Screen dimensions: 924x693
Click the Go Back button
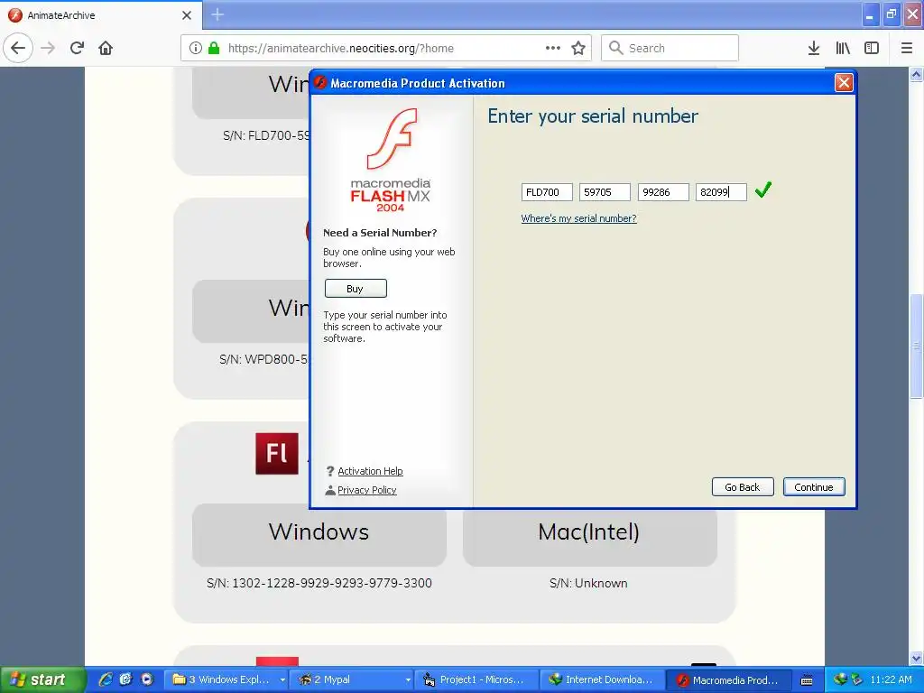click(x=743, y=487)
